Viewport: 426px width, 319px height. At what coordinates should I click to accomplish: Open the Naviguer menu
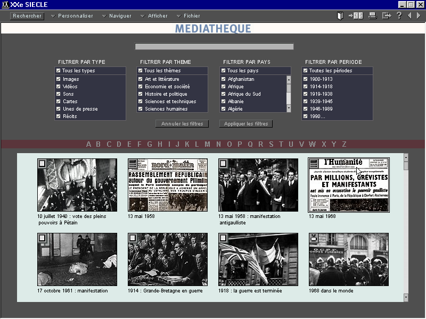117,16
